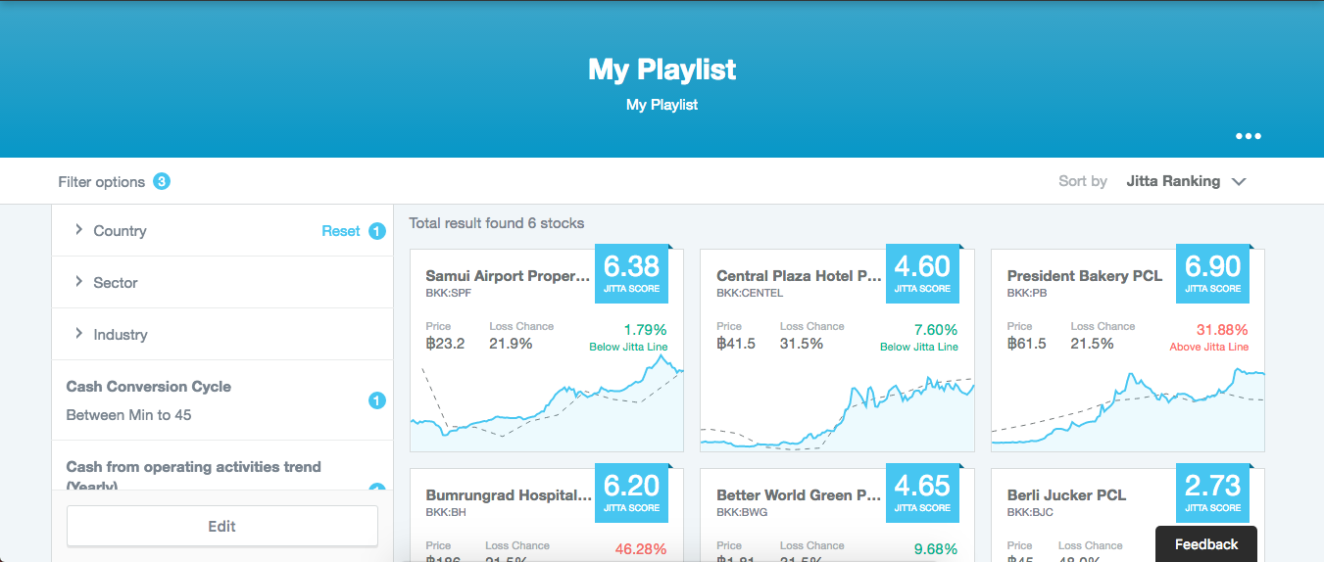This screenshot has height=562, width=1324.
Task: Click the Total result found 6 stocks text
Action: (x=497, y=223)
